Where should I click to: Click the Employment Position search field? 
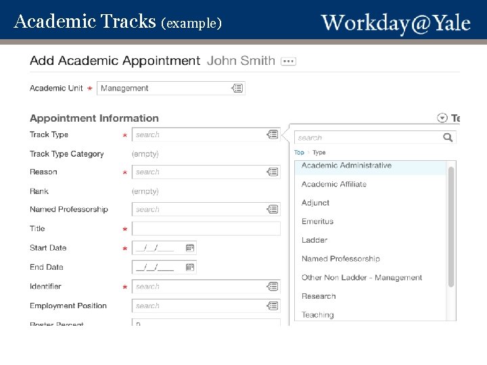point(206,306)
